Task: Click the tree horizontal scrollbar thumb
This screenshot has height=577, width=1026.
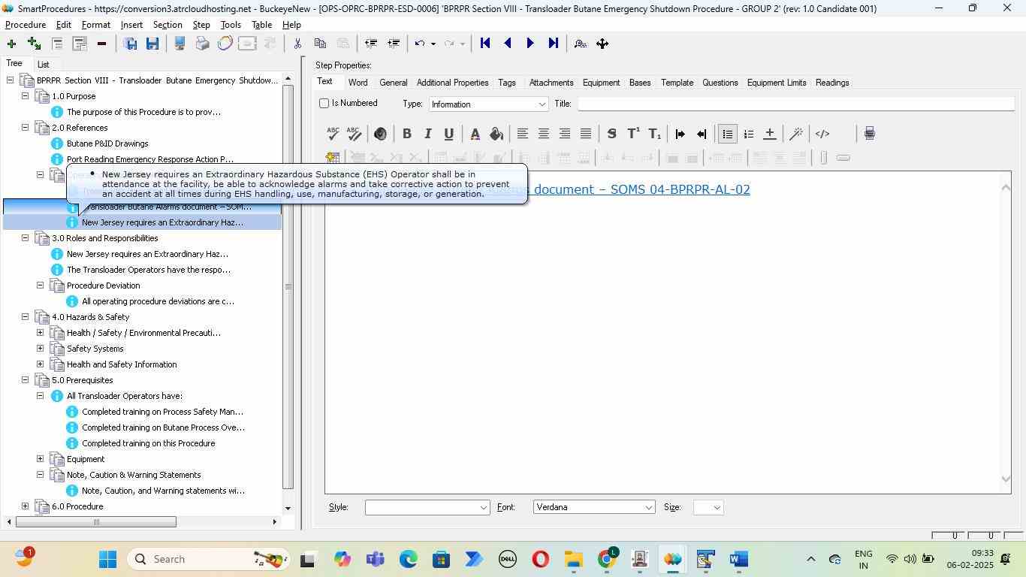Action: [95, 522]
